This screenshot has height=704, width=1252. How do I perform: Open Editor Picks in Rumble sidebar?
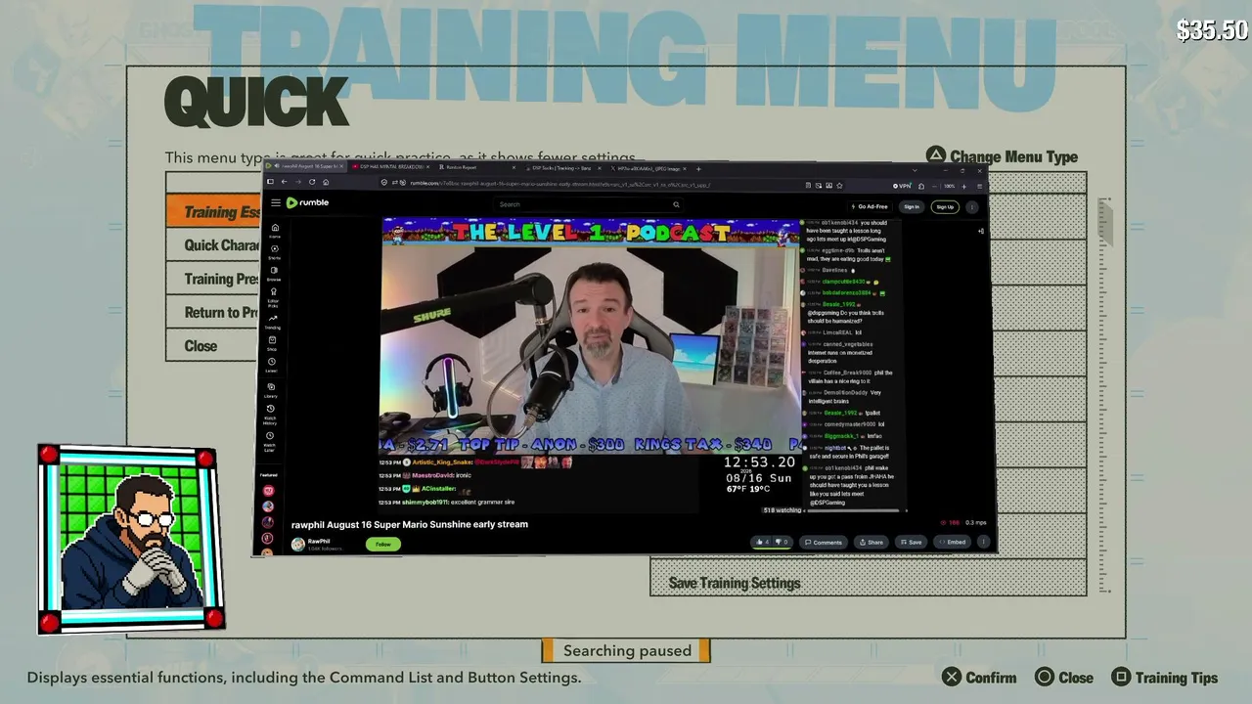pos(274,296)
